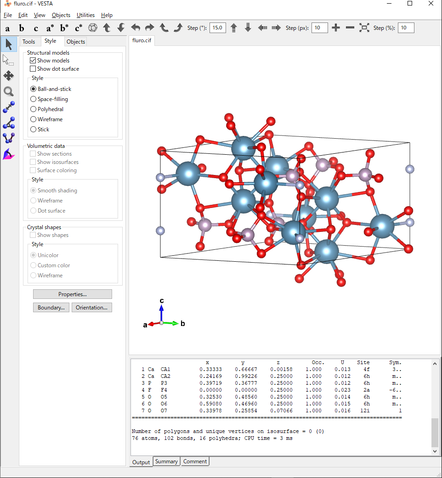This screenshot has width=442, height=478.
Task: View structure along the a axis
Action: 7,28
